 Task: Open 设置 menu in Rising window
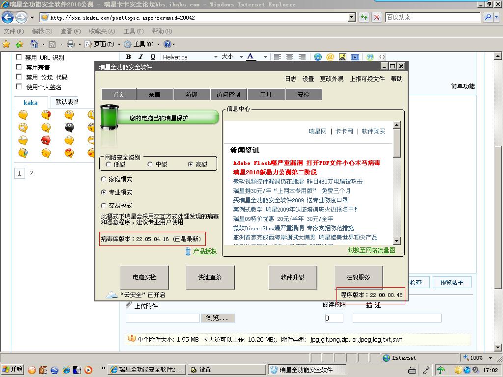click(308, 79)
